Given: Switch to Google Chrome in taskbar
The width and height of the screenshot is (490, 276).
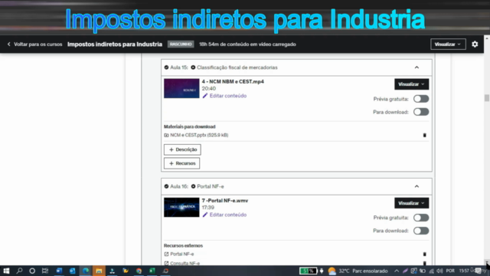Looking at the screenshot, I should (x=139, y=271).
